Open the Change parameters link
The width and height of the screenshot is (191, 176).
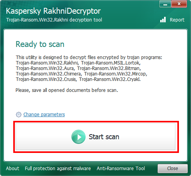(44, 115)
